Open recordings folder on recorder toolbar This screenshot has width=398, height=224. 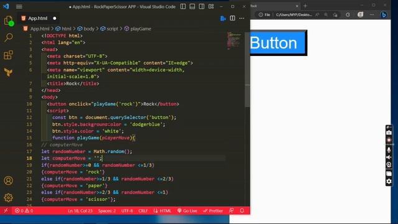tap(389, 174)
